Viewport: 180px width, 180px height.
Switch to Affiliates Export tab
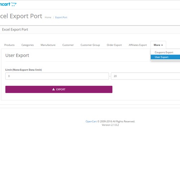coord(138,45)
